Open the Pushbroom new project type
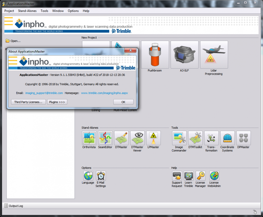This screenshot has height=217, width=263. click(x=155, y=54)
